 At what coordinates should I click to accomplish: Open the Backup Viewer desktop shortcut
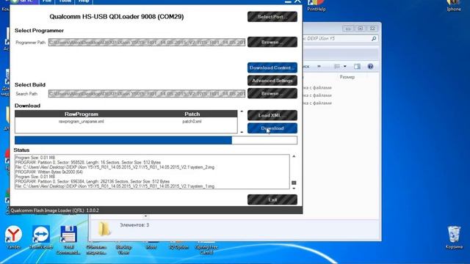pos(123,249)
